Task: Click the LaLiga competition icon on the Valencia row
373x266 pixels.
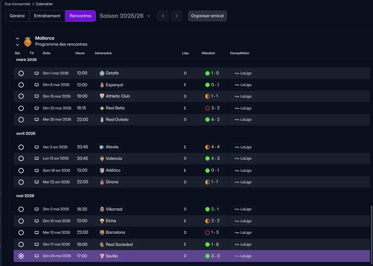Action: tap(237, 159)
